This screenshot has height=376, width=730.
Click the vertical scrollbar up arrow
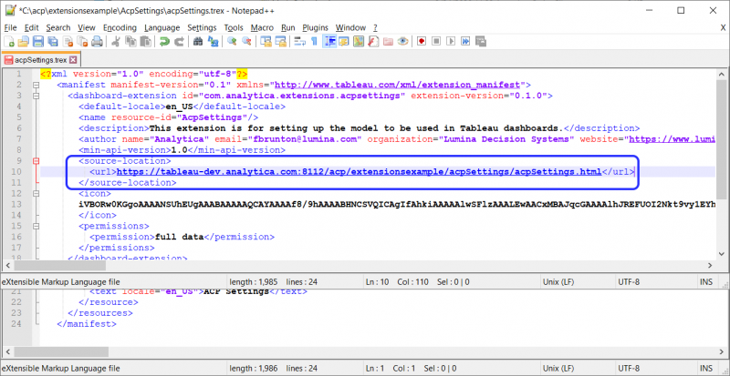tap(721, 74)
